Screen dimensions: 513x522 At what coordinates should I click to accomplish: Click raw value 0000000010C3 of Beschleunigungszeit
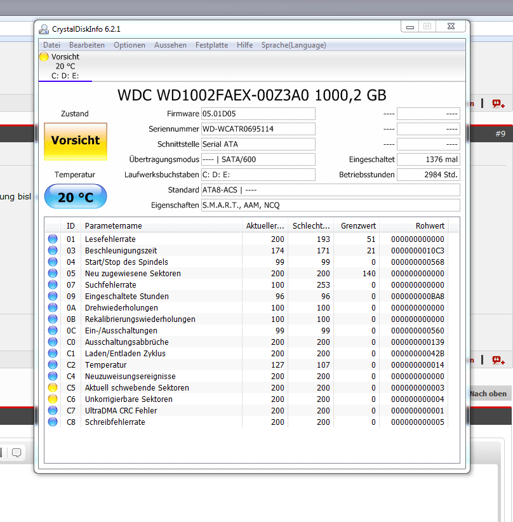coord(418,250)
